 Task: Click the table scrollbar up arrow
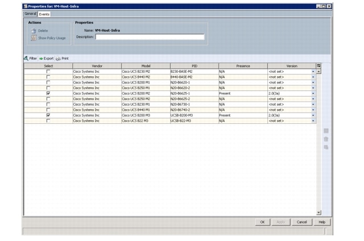click(x=318, y=72)
